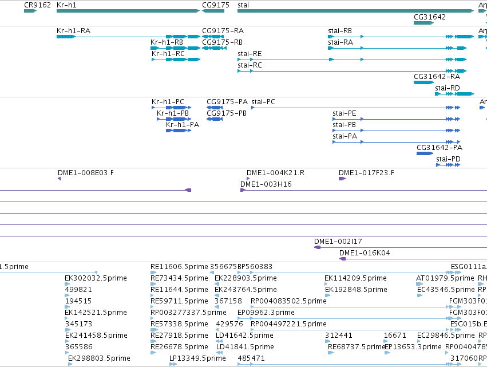
Task: Click the LD41841.5prime EST
Action: [x=219, y=352]
